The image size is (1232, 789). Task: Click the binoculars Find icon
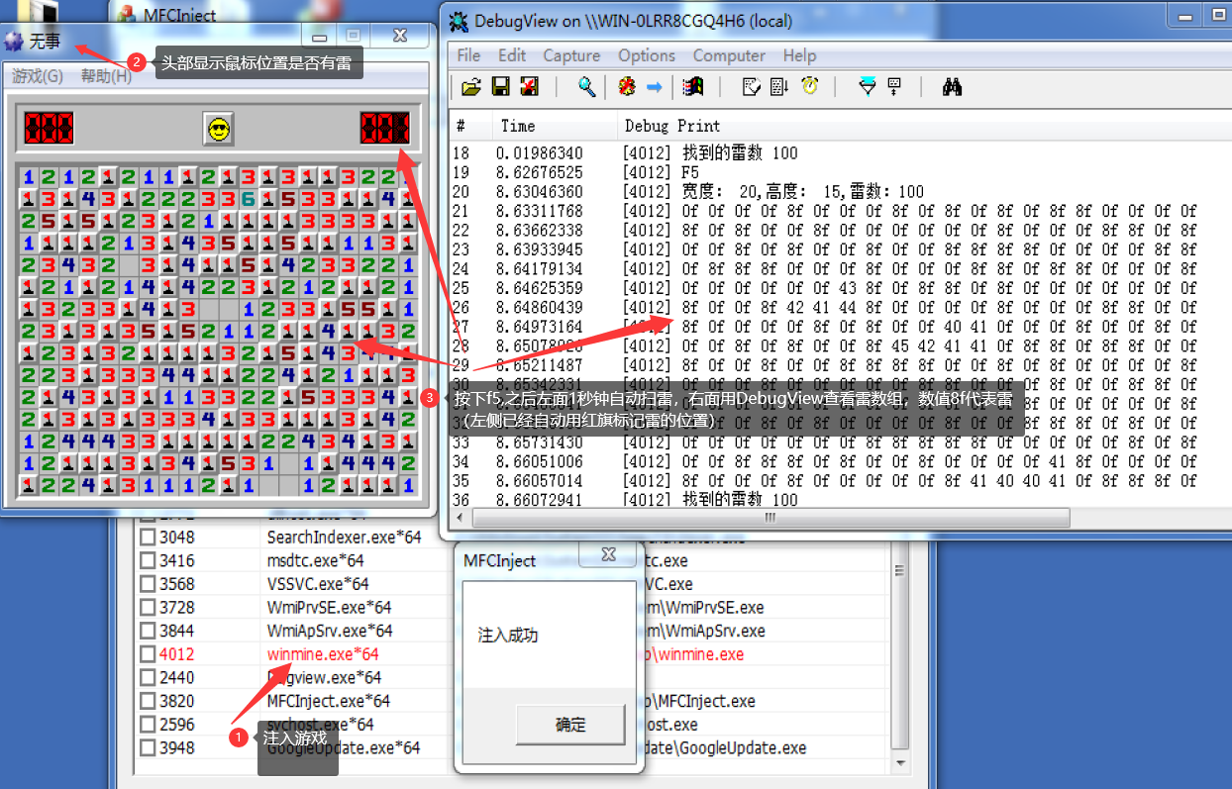point(953,87)
